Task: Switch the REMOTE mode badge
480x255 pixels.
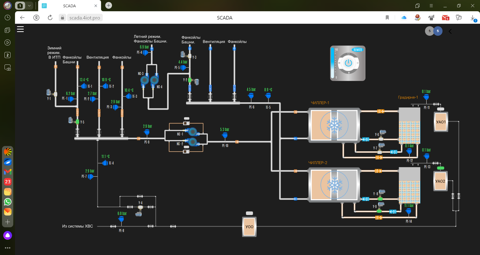Action: (x=357, y=50)
